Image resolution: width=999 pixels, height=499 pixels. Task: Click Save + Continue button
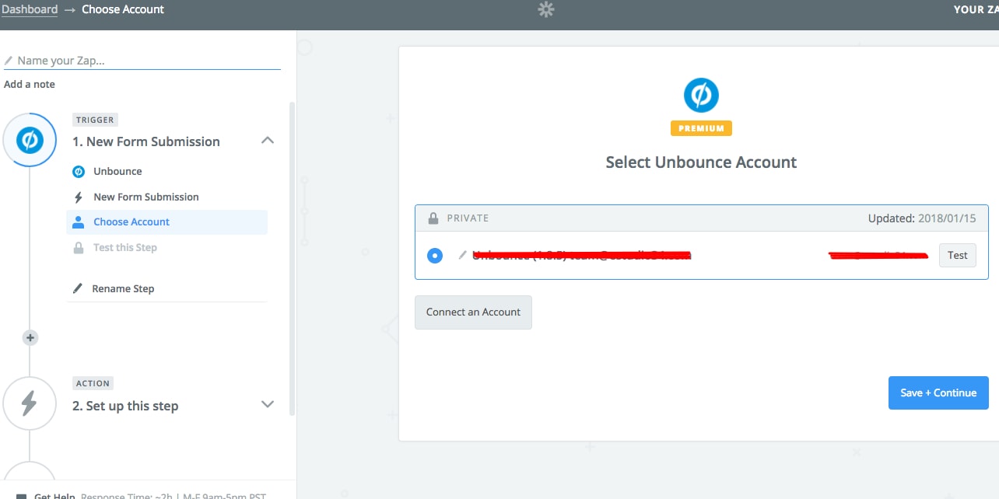click(938, 393)
